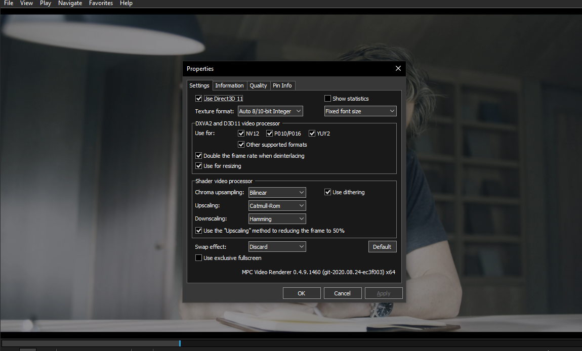Change the Chroma upsampling from Bilinear
This screenshot has width=582, height=351.
[302, 192]
